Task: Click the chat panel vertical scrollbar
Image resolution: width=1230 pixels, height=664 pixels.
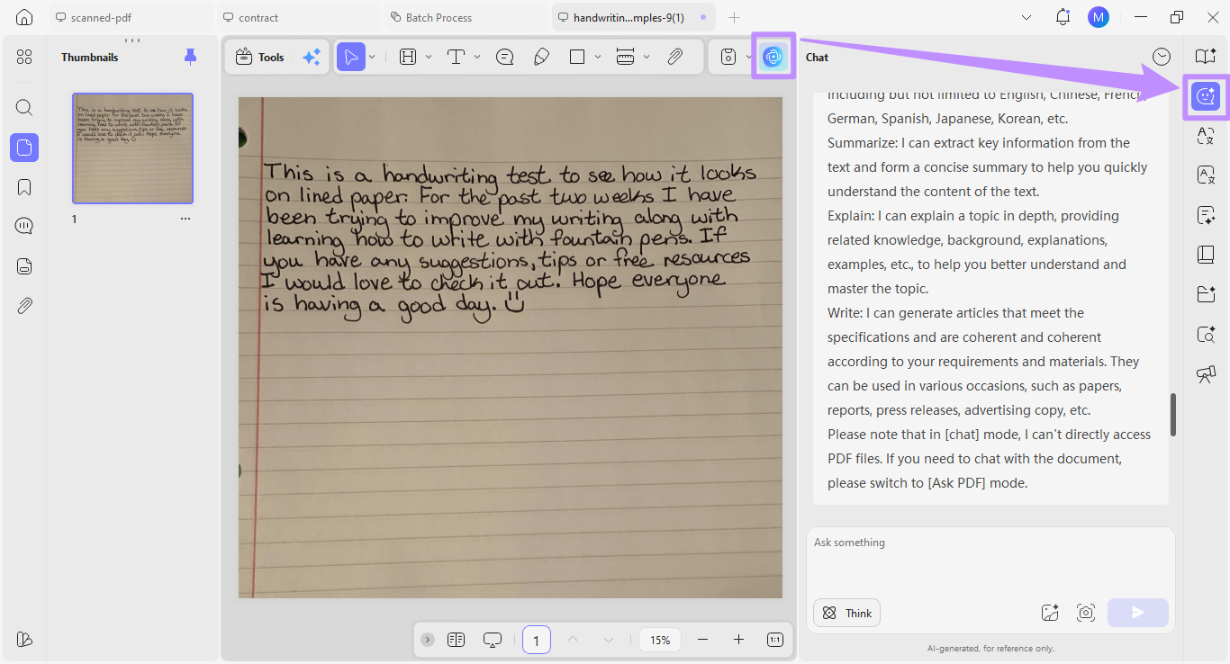Action: point(1173,415)
